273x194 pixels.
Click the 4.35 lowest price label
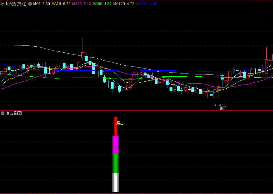(x=222, y=105)
